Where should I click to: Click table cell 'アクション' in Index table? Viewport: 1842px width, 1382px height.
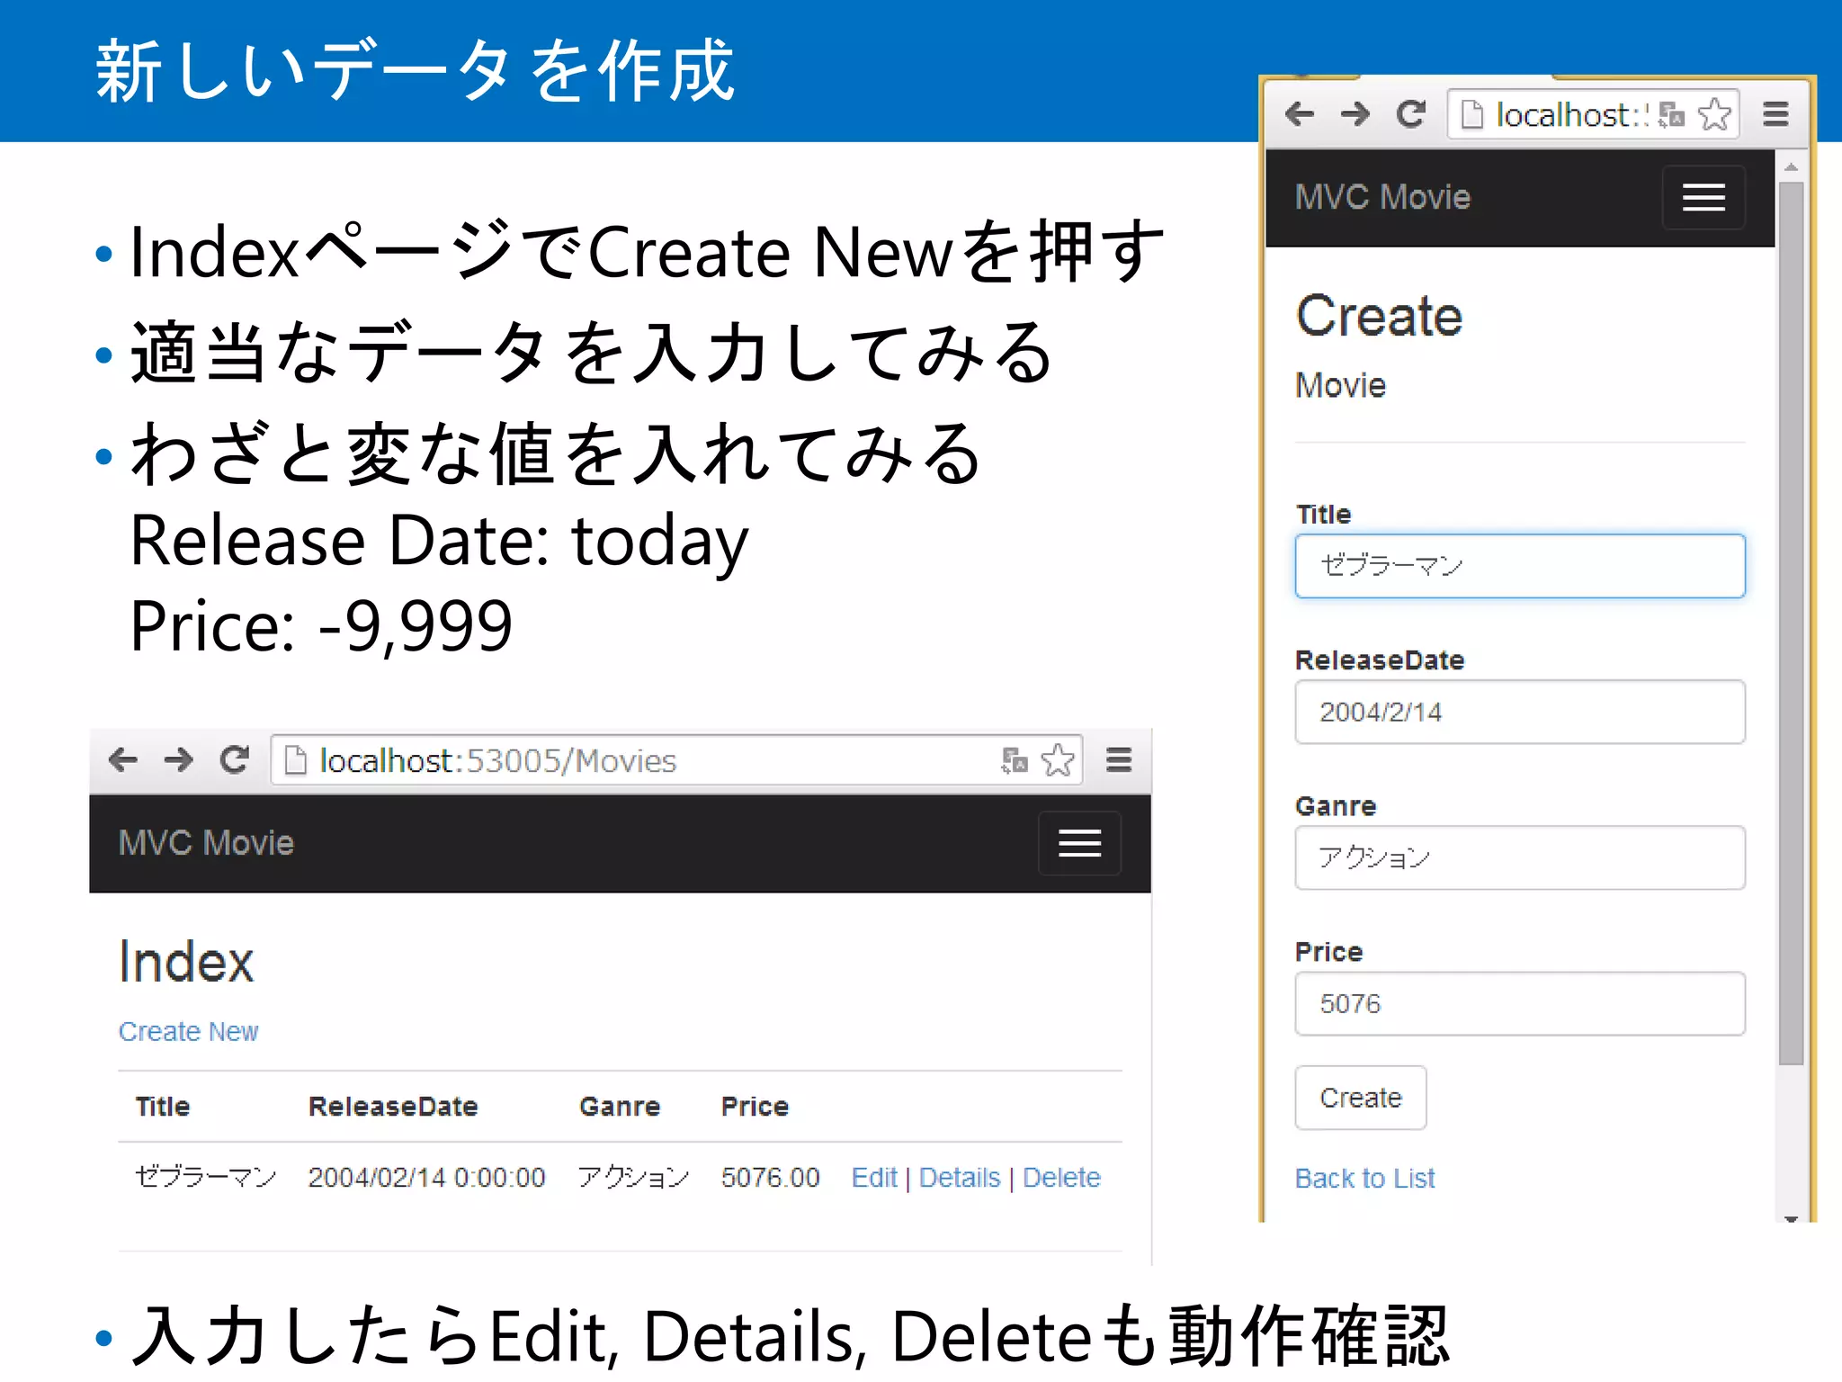coord(633,1178)
